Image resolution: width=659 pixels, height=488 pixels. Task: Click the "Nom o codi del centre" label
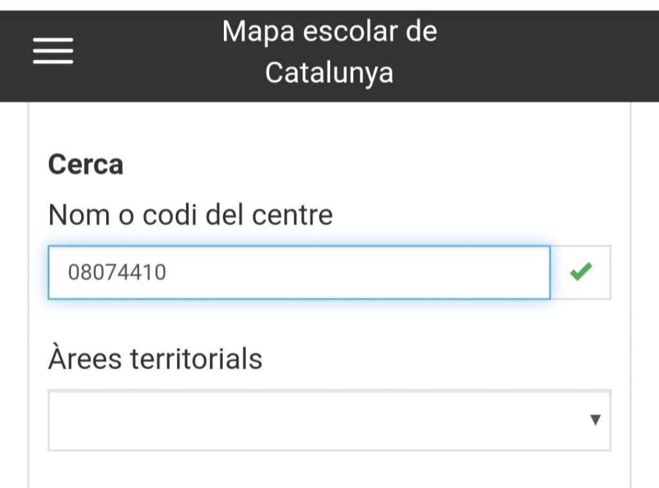(190, 214)
